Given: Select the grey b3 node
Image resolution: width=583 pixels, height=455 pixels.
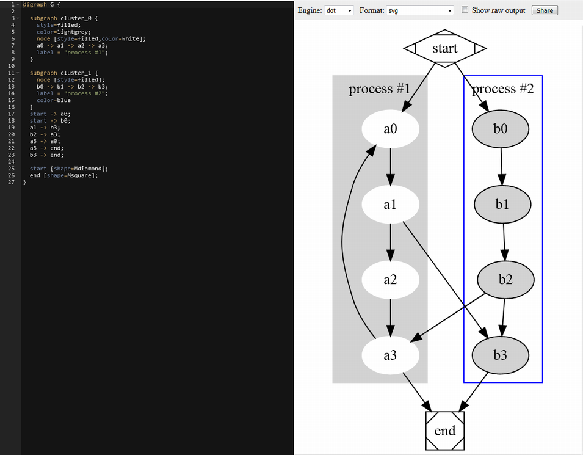Looking at the screenshot, I should [501, 355].
